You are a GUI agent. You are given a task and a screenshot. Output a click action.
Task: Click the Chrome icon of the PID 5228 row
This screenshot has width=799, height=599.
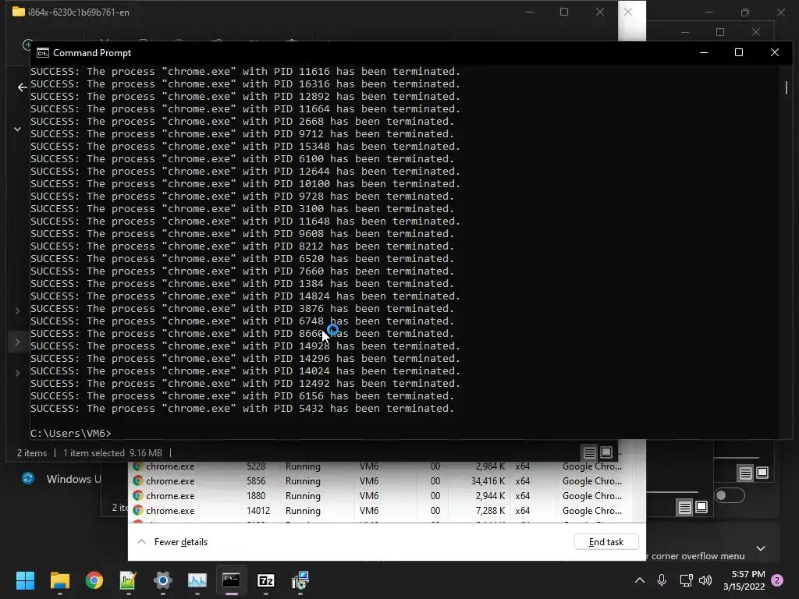coord(137,466)
